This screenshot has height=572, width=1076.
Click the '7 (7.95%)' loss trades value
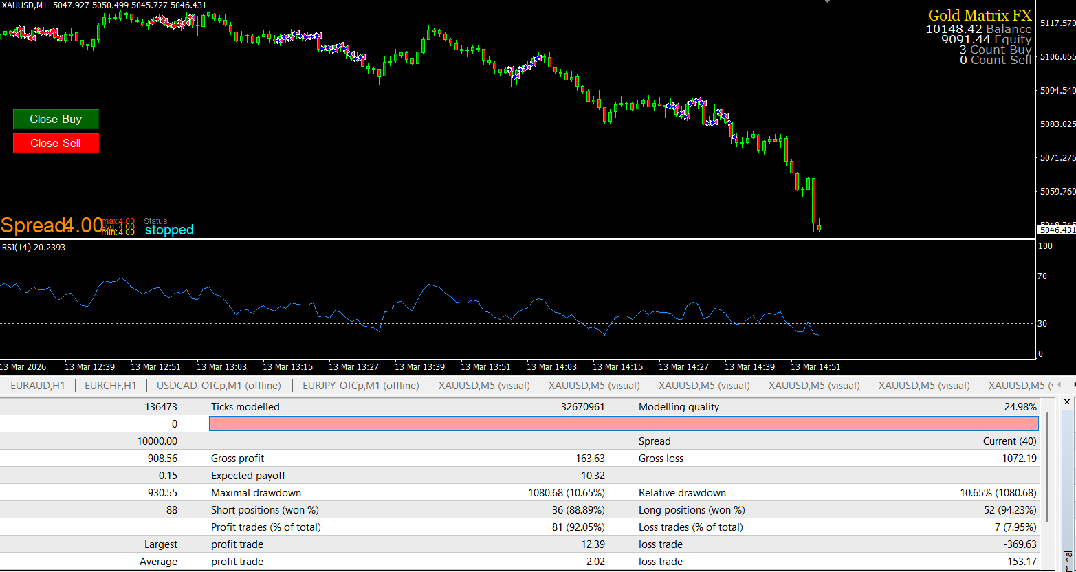tap(1015, 527)
